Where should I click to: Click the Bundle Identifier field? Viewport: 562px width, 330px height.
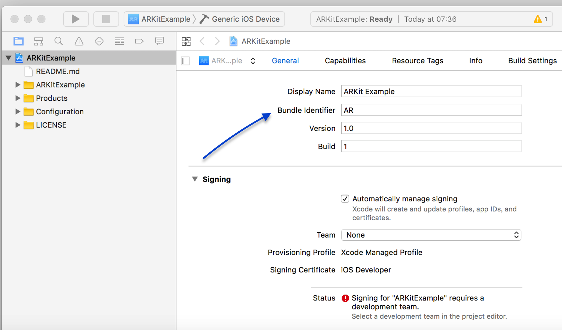point(432,110)
